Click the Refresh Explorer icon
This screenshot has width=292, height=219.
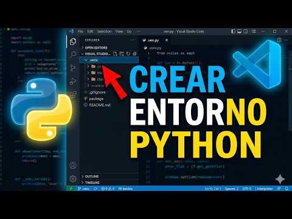click(128, 54)
